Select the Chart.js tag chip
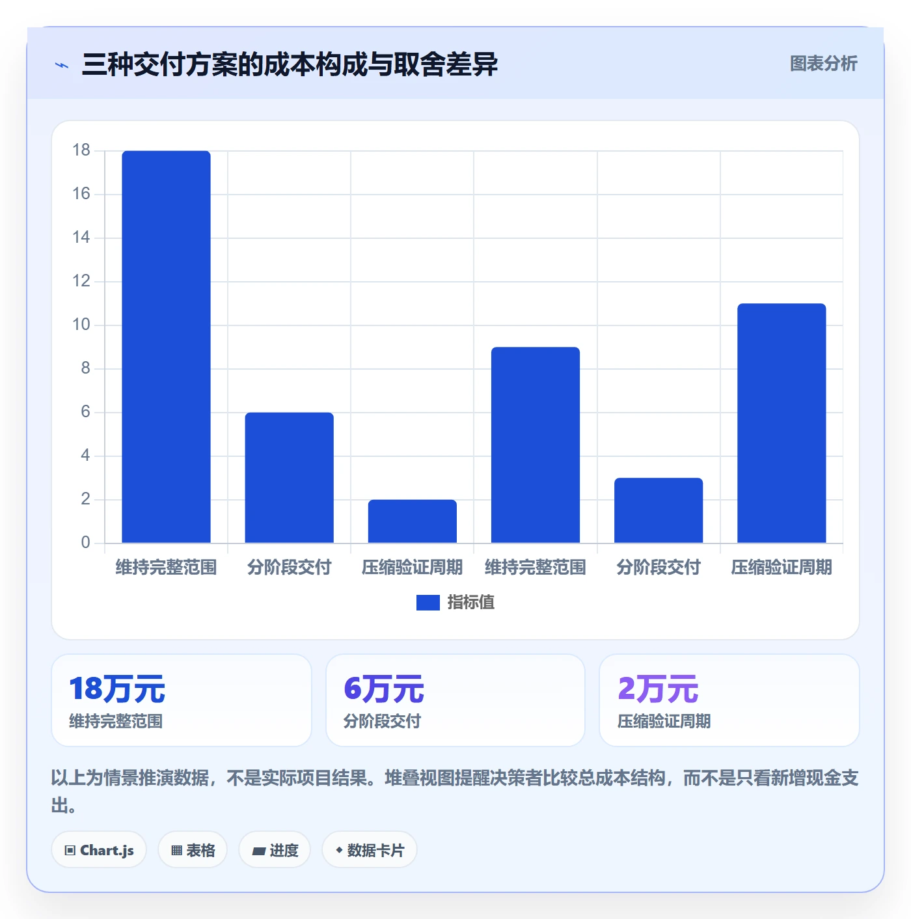 (x=99, y=849)
